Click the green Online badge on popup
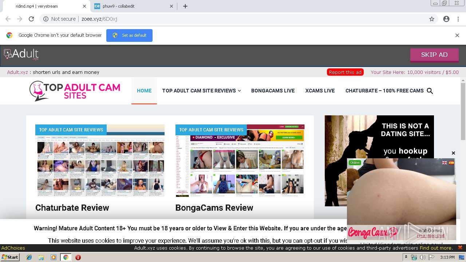This screenshot has width=466, height=262. (355, 163)
